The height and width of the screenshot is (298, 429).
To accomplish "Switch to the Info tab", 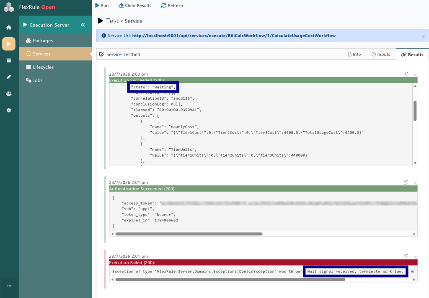I will [354, 54].
